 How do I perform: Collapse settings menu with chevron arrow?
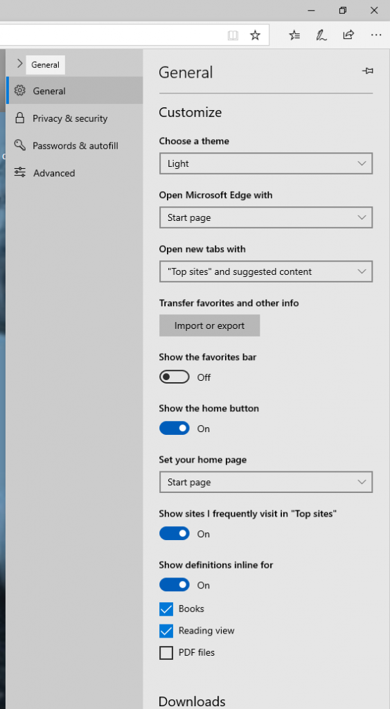[x=19, y=64]
